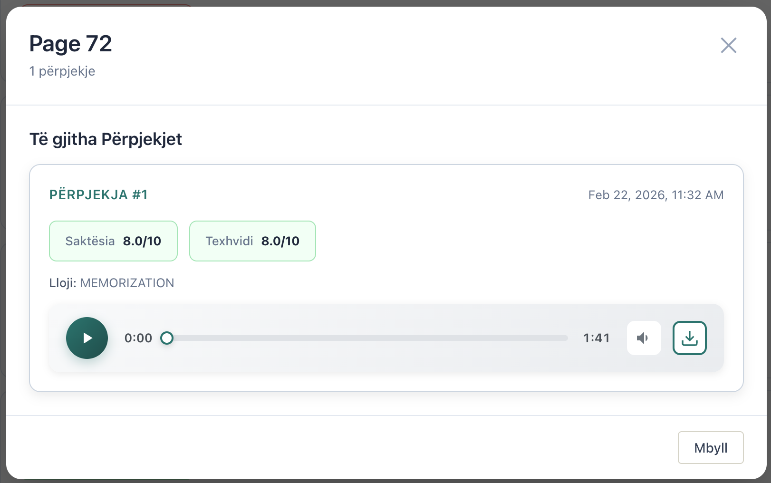Click the 1 përpjekje subtitle
This screenshot has width=771, height=483.
[62, 71]
